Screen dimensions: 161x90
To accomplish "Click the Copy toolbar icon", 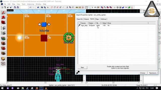I will tap(70, 7).
